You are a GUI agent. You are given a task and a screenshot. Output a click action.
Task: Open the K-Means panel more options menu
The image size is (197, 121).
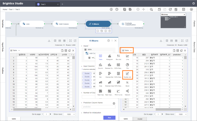(x=112, y=41)
